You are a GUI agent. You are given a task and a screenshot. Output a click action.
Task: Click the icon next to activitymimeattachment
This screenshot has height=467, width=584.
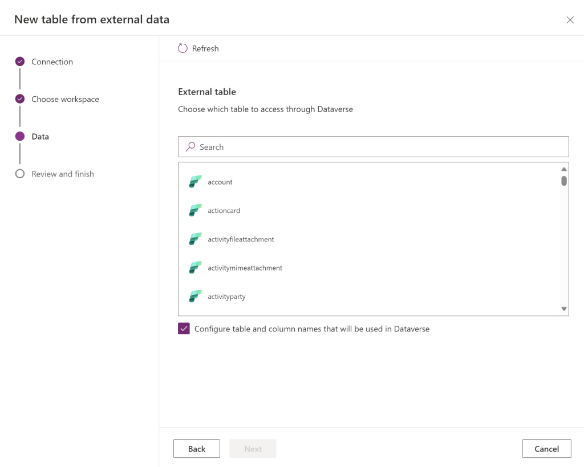[x=196, y=268]
